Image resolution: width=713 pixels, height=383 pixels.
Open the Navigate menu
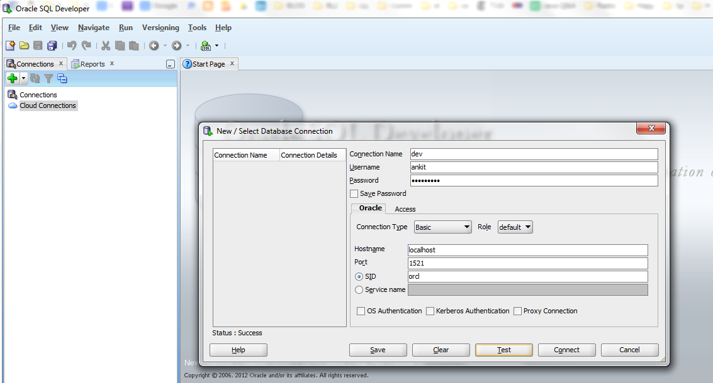94,28
